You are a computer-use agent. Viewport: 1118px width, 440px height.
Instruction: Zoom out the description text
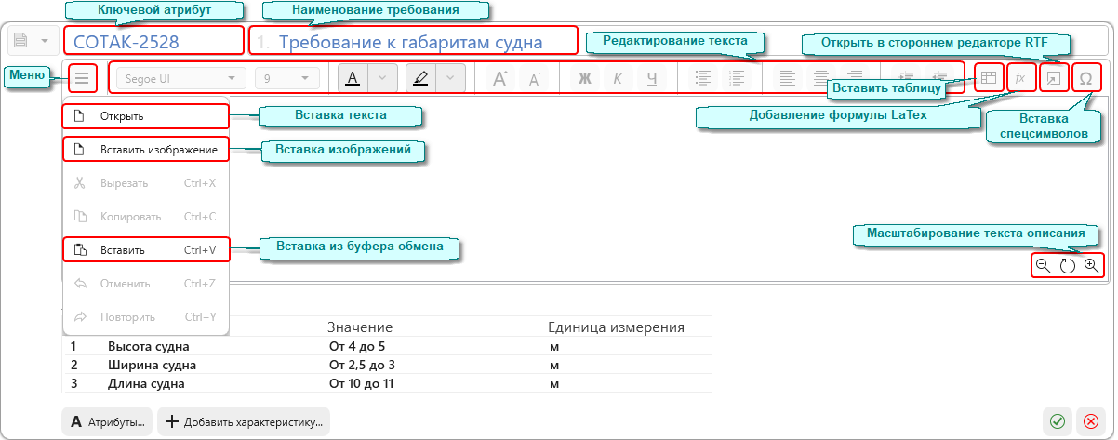pos(1043,265)
